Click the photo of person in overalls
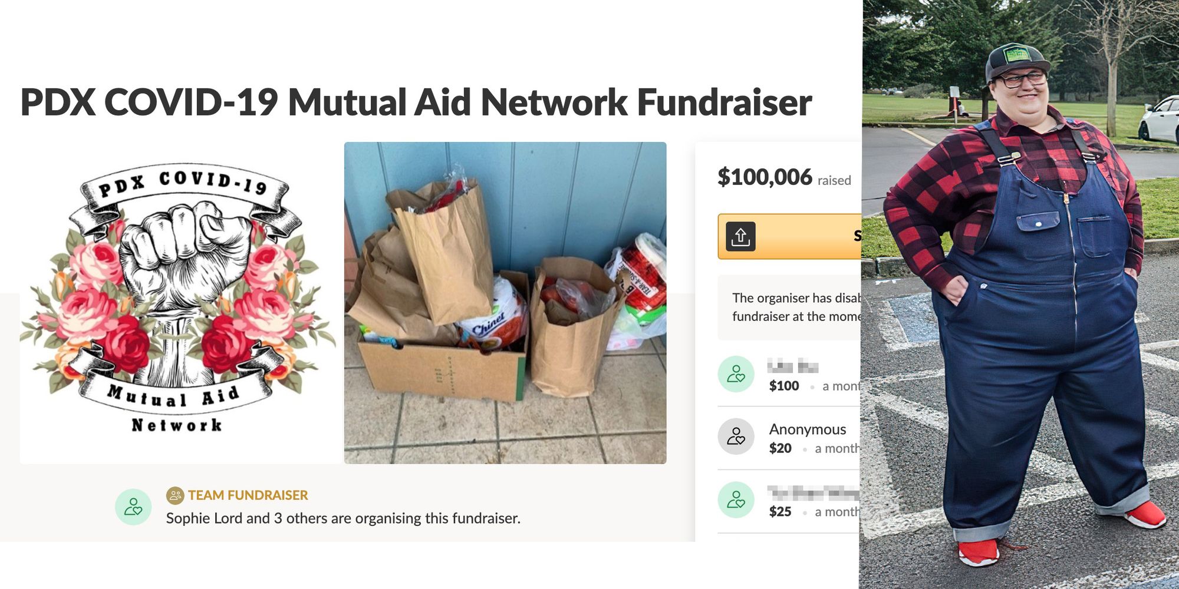 click(x=1020, y=294)
